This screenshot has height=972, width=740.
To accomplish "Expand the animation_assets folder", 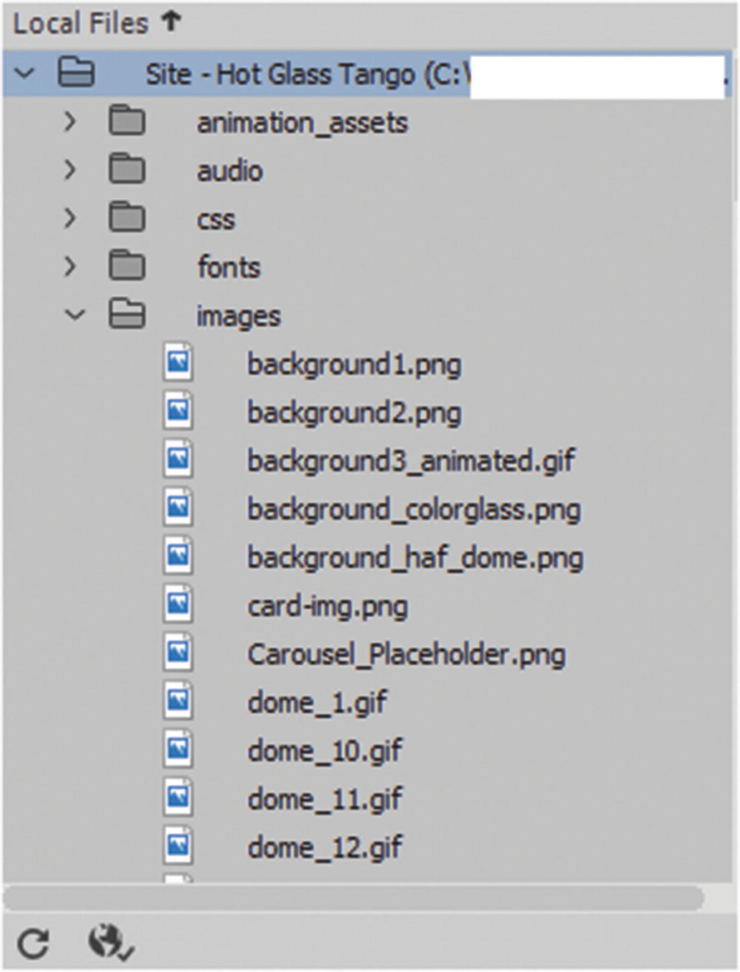I will [x=69, y=122].
